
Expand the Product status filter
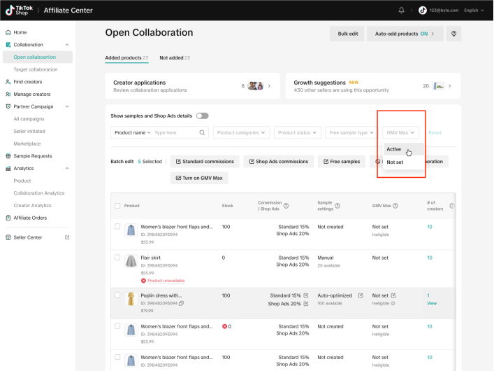point(298,132)
